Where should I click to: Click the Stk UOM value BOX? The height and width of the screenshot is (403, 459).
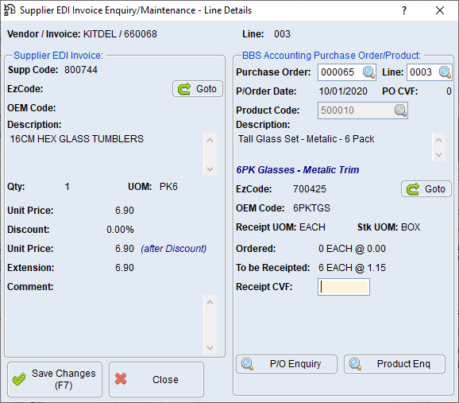pyautogui.click(x=411, y=227)
